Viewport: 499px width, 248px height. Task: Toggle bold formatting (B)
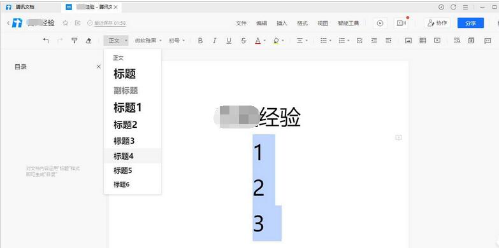(x=200, y=41)
